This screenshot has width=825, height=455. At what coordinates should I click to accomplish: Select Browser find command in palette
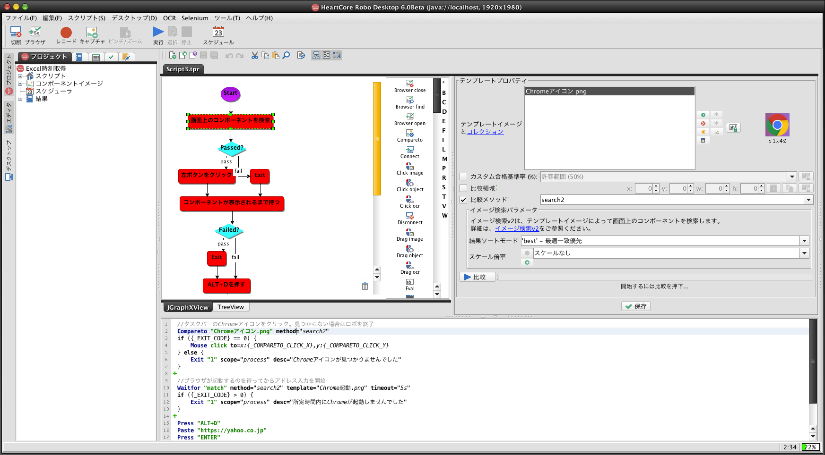point(410,102)
